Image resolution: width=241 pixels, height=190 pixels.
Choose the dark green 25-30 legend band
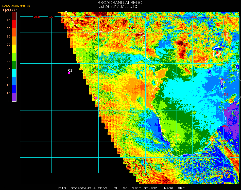[x=14, y=65]
